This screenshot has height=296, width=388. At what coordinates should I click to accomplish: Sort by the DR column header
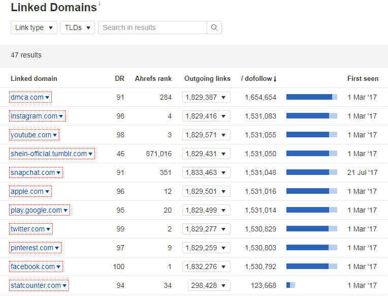coord(119,79)
